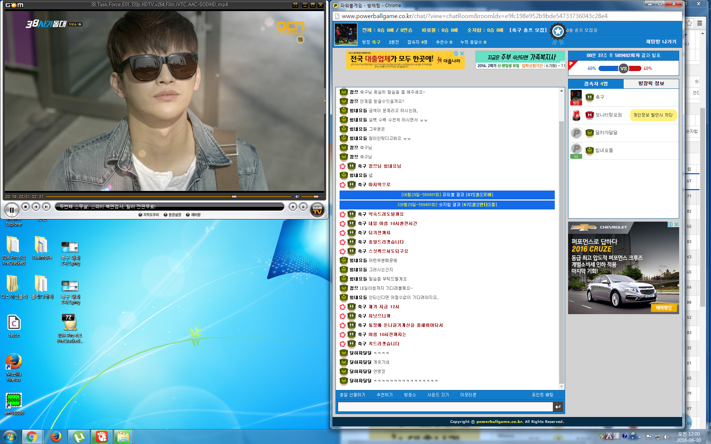Open 올리디버거 folder on desktop

(x=42, y=286)
